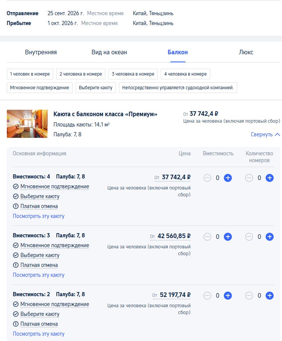The width and height of the screenshot is (282, 341).
Task: Select the Балкон cabin tab
Action: click(177, 52)
